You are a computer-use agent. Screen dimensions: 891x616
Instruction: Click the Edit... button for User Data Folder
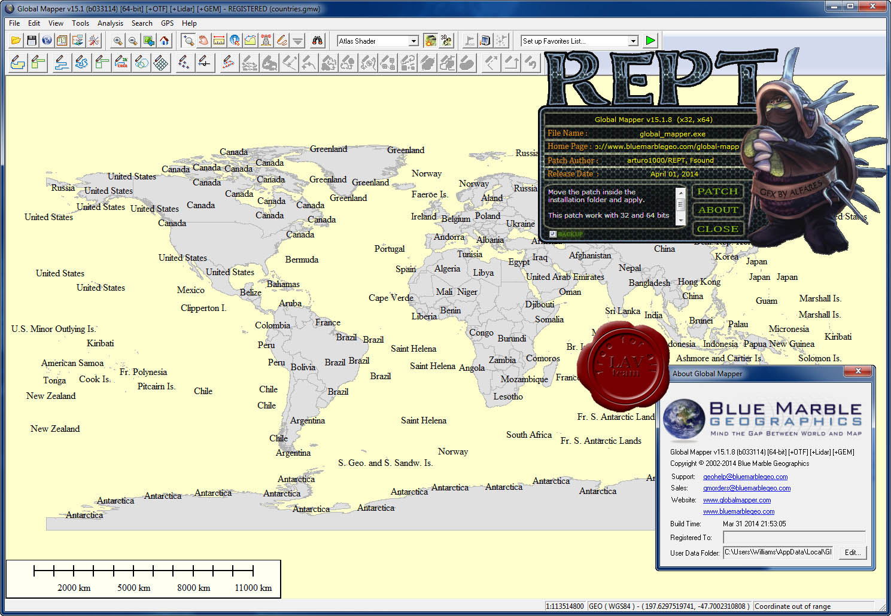coord(853,552)
